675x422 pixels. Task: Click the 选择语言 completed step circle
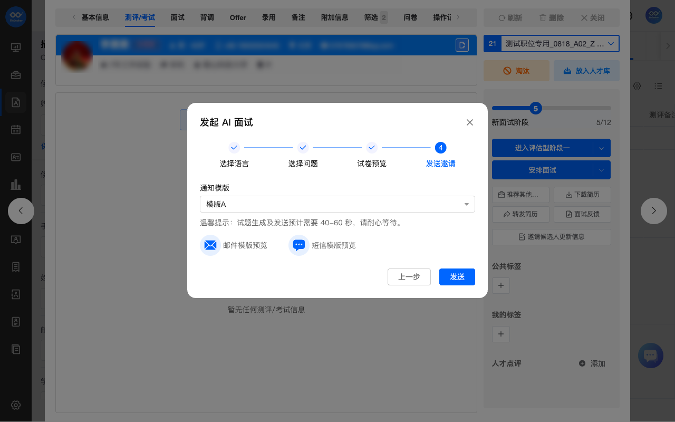tap(234, 148)
